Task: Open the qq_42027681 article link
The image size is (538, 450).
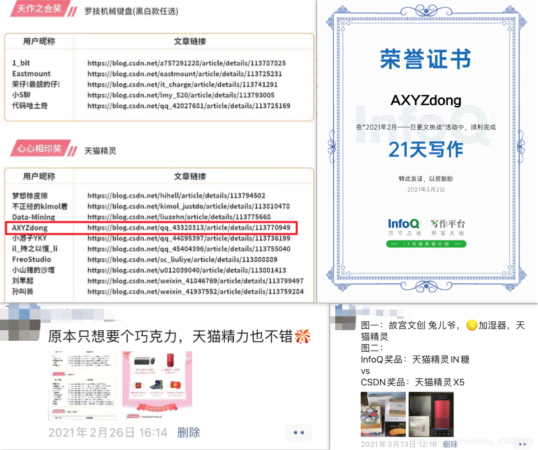Action: (189, 106)
